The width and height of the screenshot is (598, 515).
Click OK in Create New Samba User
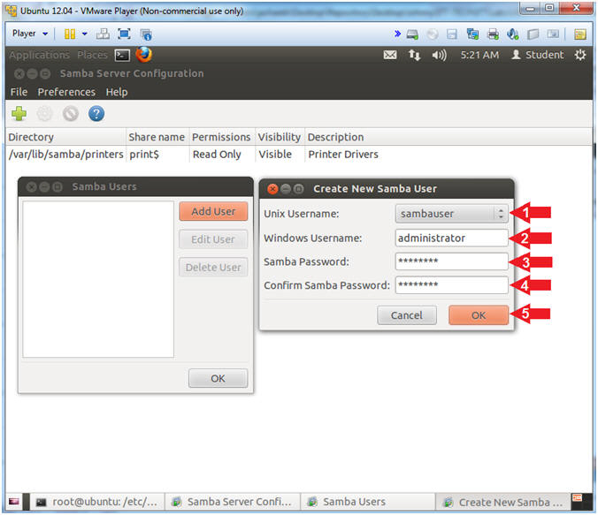[x=479, y=315]
